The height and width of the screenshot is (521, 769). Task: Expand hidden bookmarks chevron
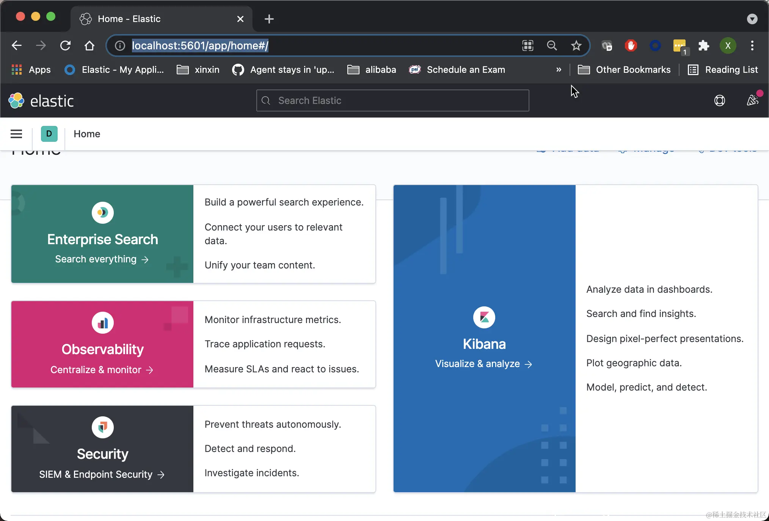click(559, 70)
